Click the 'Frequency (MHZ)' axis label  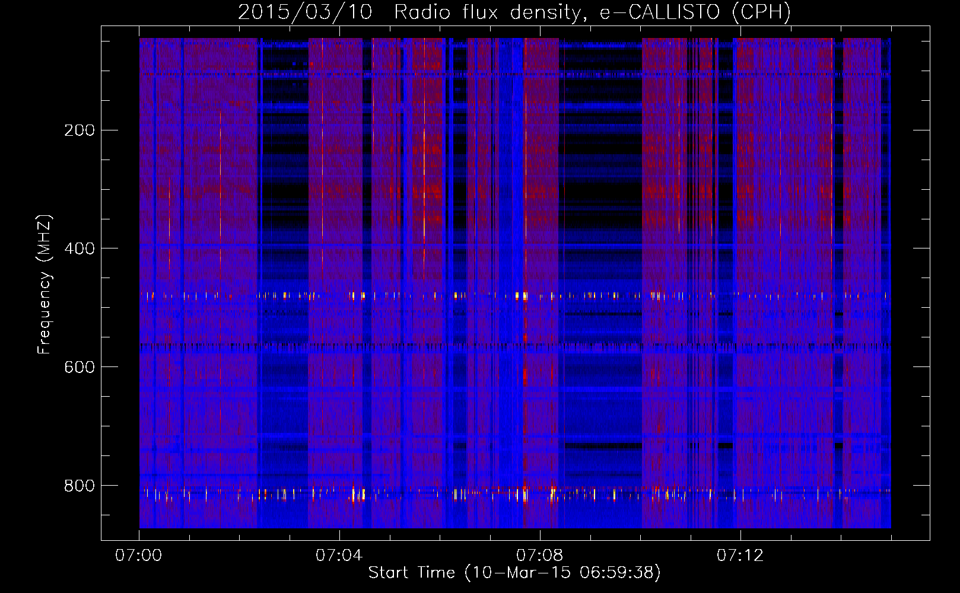[x=44, y=285]
